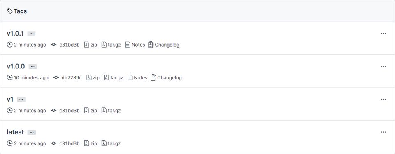This screenshot has width=395, height=154.
Task: Open the Changelog link for v1.0.1
Action: point(167,45)
